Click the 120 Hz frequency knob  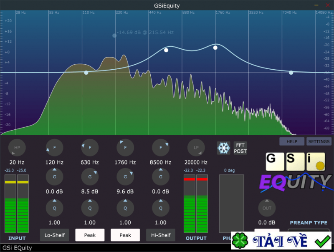pos(54,147)
